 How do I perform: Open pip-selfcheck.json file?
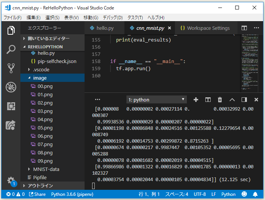(52, 61)
